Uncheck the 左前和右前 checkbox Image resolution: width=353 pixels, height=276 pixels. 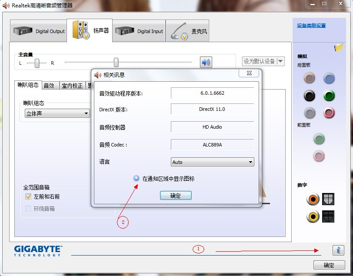tap(28, 196)
